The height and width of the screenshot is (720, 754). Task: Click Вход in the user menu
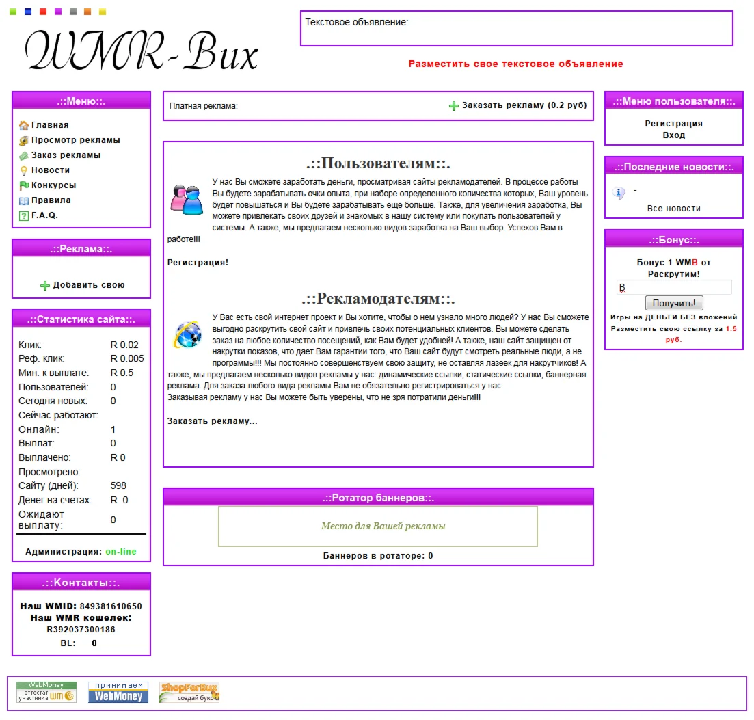(674, 135)
